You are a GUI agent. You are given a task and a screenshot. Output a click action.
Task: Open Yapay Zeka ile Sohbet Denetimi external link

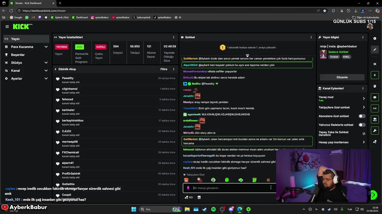(364, 134)
